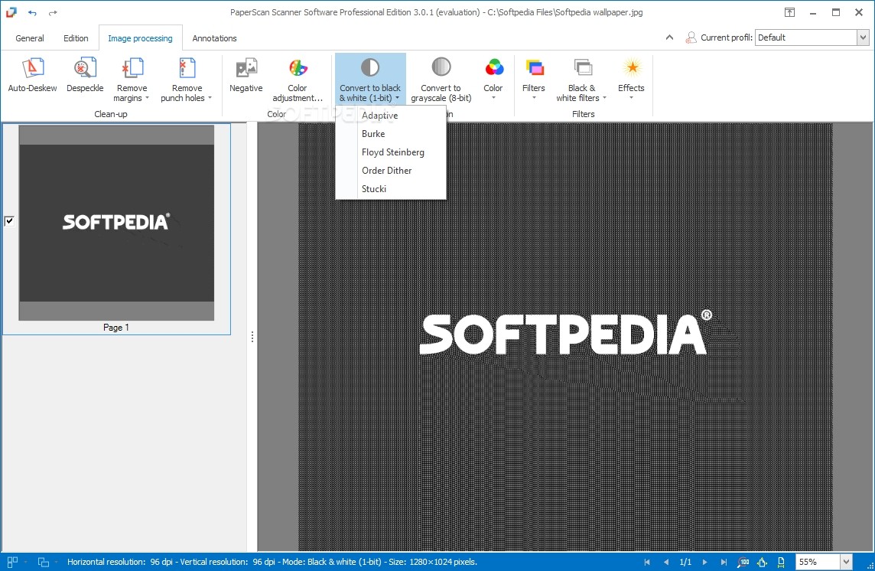Expand Remove punch holes dropdown arrow
The image size is (875, 571).
pyautogui.click(x=210, y=98)
